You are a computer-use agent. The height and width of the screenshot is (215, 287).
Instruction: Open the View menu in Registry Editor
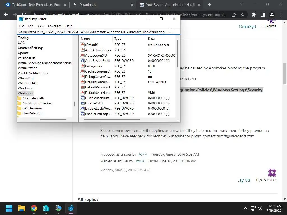pyautogui.click(x=41, y=26)
